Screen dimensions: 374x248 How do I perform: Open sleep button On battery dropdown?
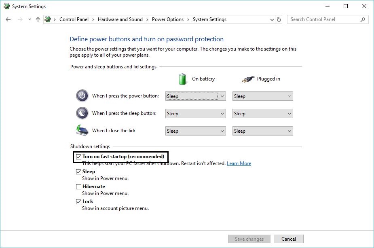(x=196, y=114)
